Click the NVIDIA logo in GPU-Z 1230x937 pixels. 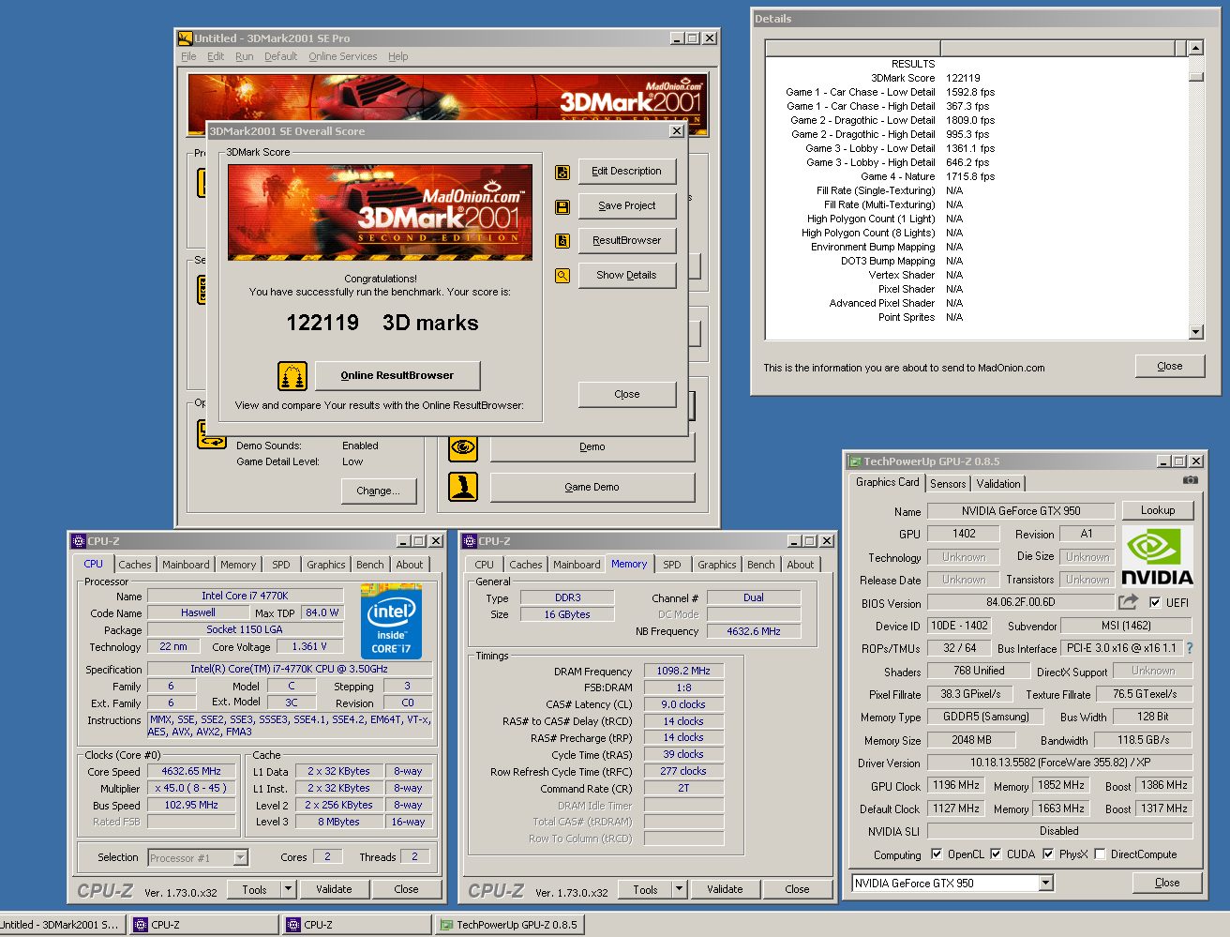point(1157,556)
